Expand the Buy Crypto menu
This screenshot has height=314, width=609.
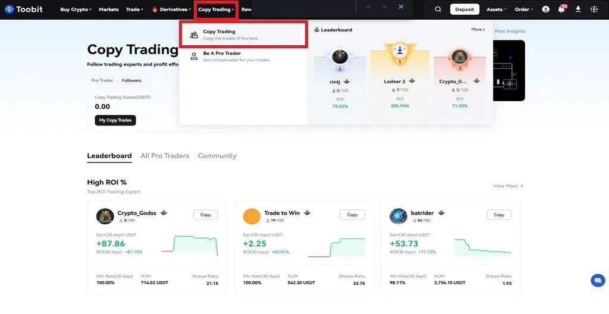pos(76,10)
